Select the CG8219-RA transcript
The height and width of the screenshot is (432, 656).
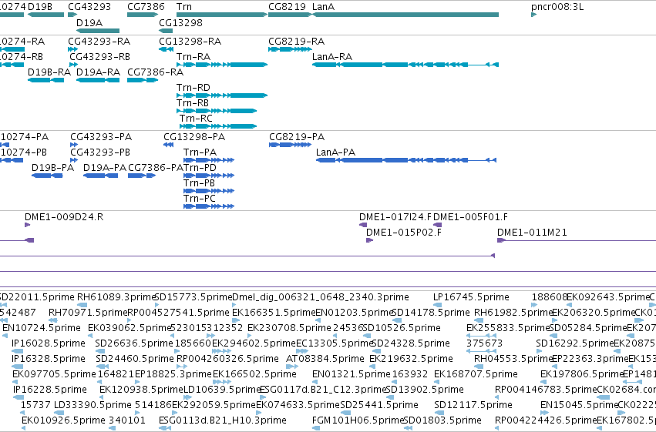click(x=290, y=49)
